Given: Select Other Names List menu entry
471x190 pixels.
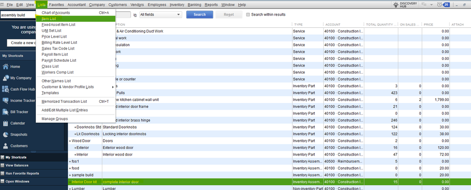Looking at the screenshot, I should pos(76,81).
